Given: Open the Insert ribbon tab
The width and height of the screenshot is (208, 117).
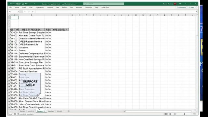Looking at the screenshot, I should pos(24,7).
